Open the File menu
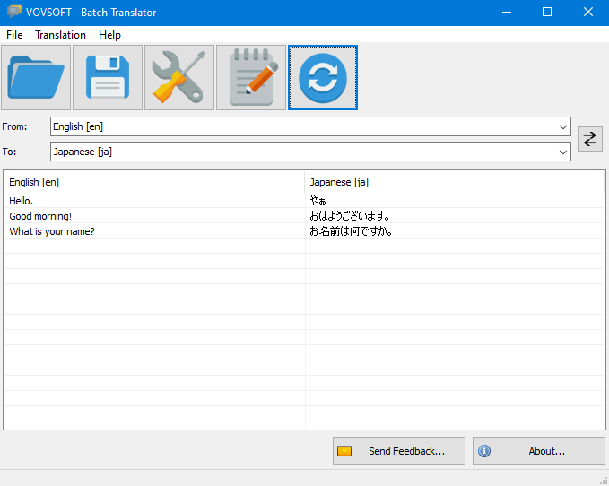The image size is (609, 486). [14, 35]
